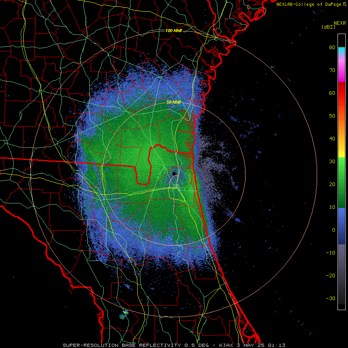348x348 pixels.
Task: Click the -10 value on the dBZ scale
Action: point(331,253)
